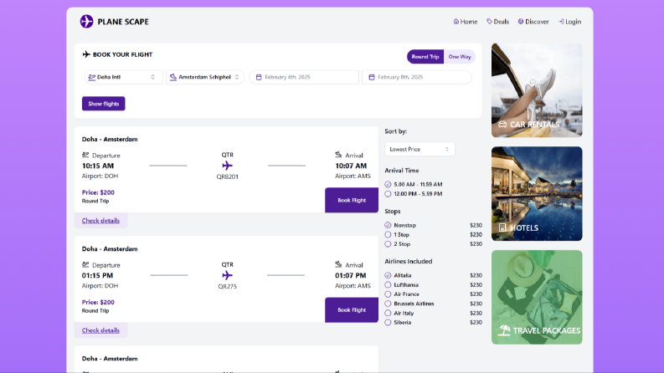Open the Hotels image card
This screenshot has width=664, height=373.
(x=537, y=194)
